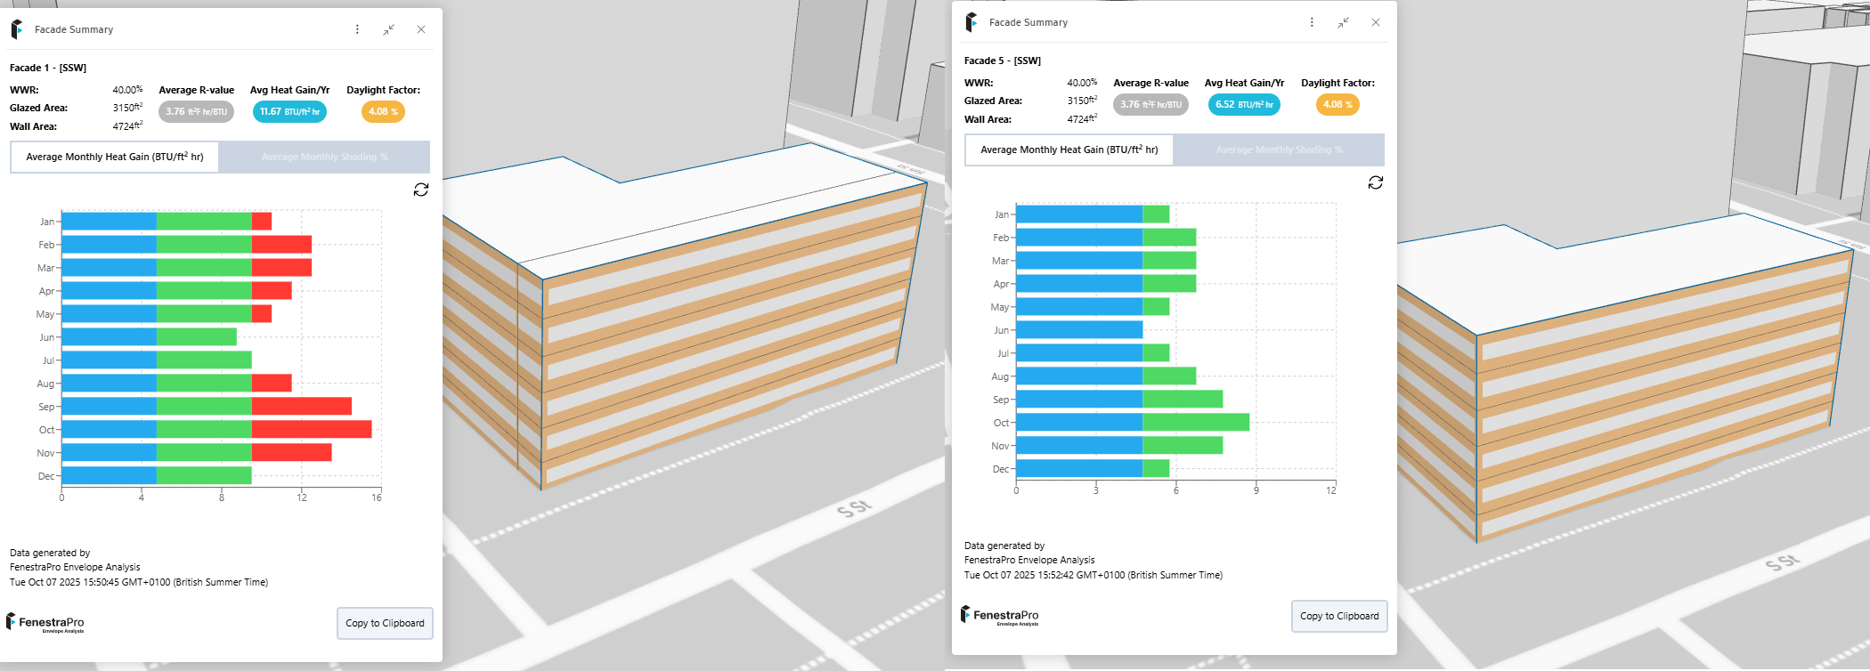Open the three-dot menu in Facade 1 panel

click(357, 29)
